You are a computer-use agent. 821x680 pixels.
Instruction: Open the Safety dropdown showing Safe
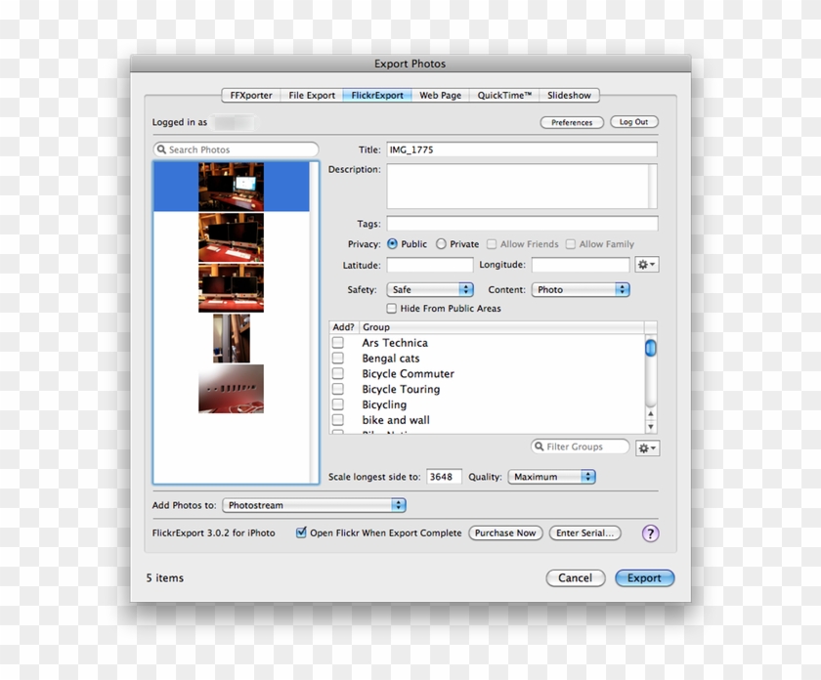coord(430,288)
